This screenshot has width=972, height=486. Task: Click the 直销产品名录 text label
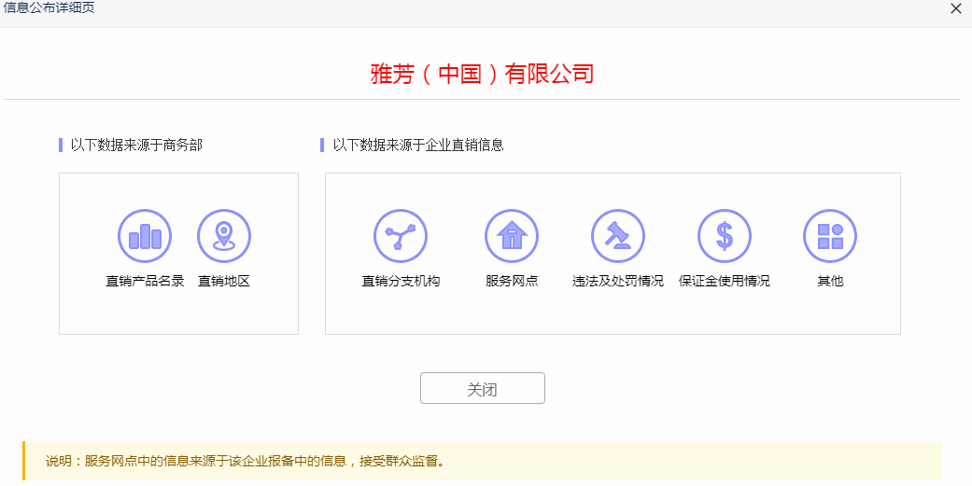145,281
